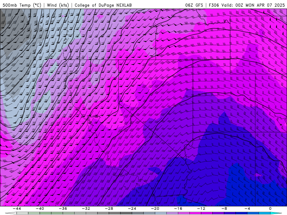The height and width of the screenshot is (215, 287).
Task: Click the -12 colorbar tick label
Action: 201,209
